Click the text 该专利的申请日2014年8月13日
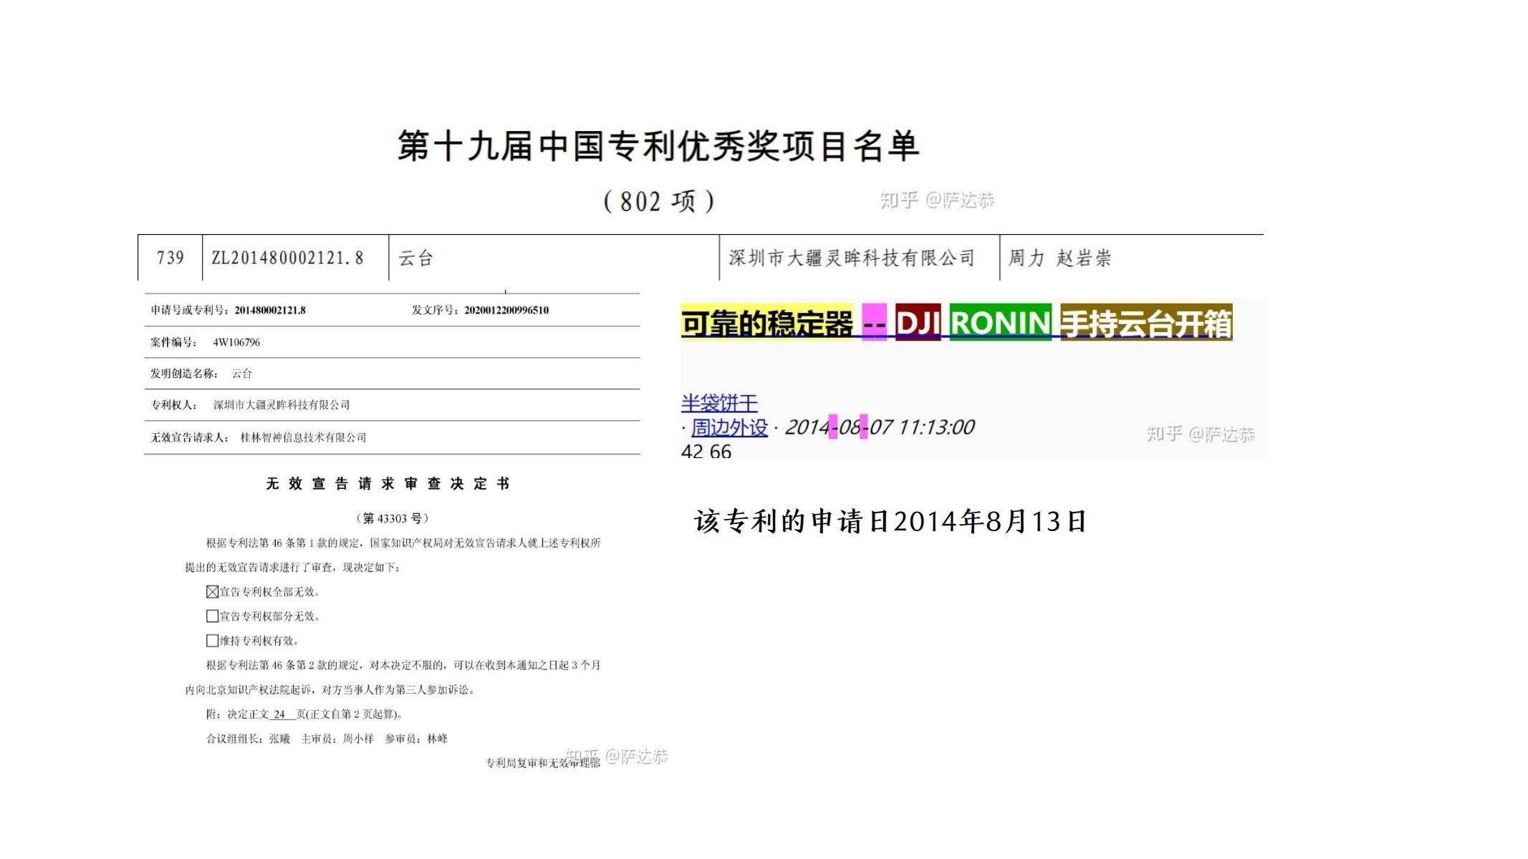 pos(890,521)
